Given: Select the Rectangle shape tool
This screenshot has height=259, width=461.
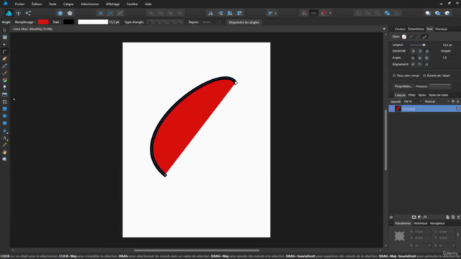Looking at the screenshot, I should click(x=4, y=109).
